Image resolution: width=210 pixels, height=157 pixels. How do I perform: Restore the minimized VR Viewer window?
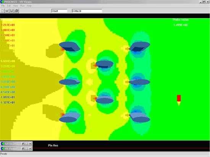pos(23,149)
